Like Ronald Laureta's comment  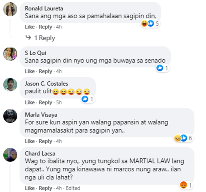tap(30, 27)
